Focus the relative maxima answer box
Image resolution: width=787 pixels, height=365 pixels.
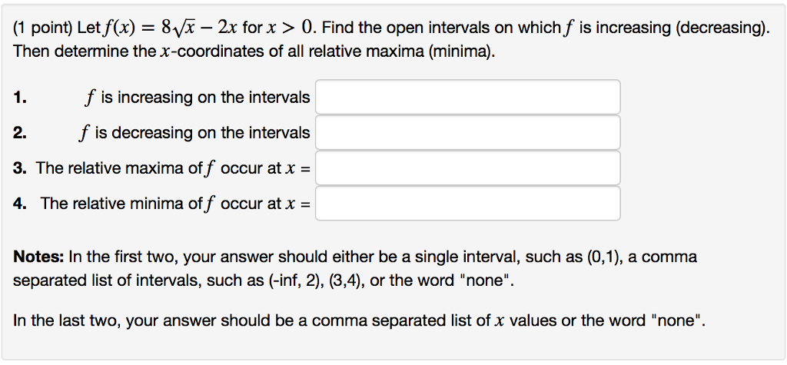pyautogui.click(x=467, y=168)
